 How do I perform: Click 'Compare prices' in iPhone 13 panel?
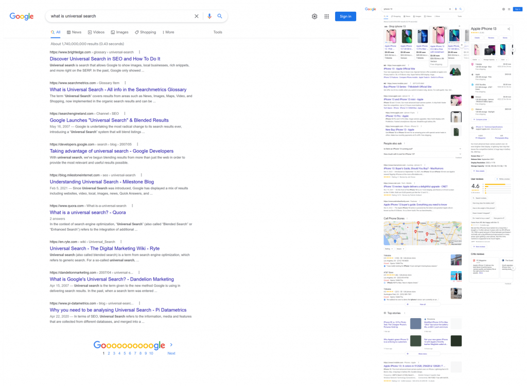coord(480,119)
